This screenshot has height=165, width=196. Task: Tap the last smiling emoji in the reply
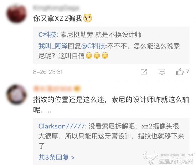pos(105,55)
